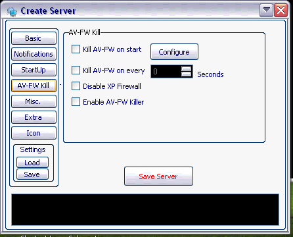Increase seconds with the spinner up arrow

coord(187,68)
